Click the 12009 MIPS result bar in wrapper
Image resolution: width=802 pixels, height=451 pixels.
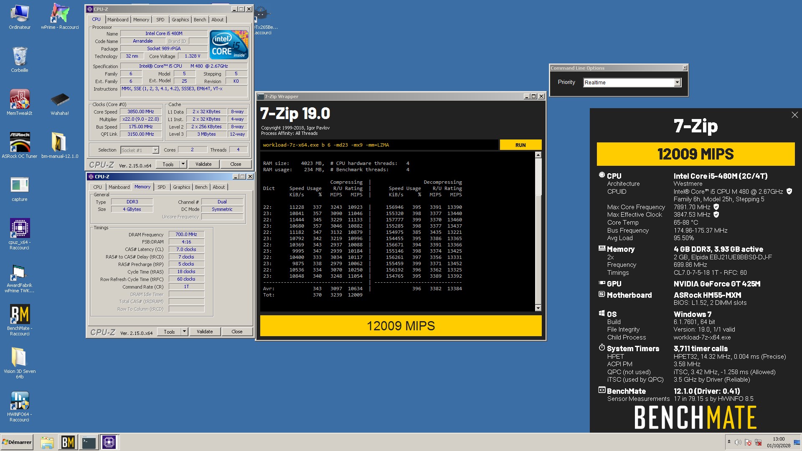[x=401, y=326]
